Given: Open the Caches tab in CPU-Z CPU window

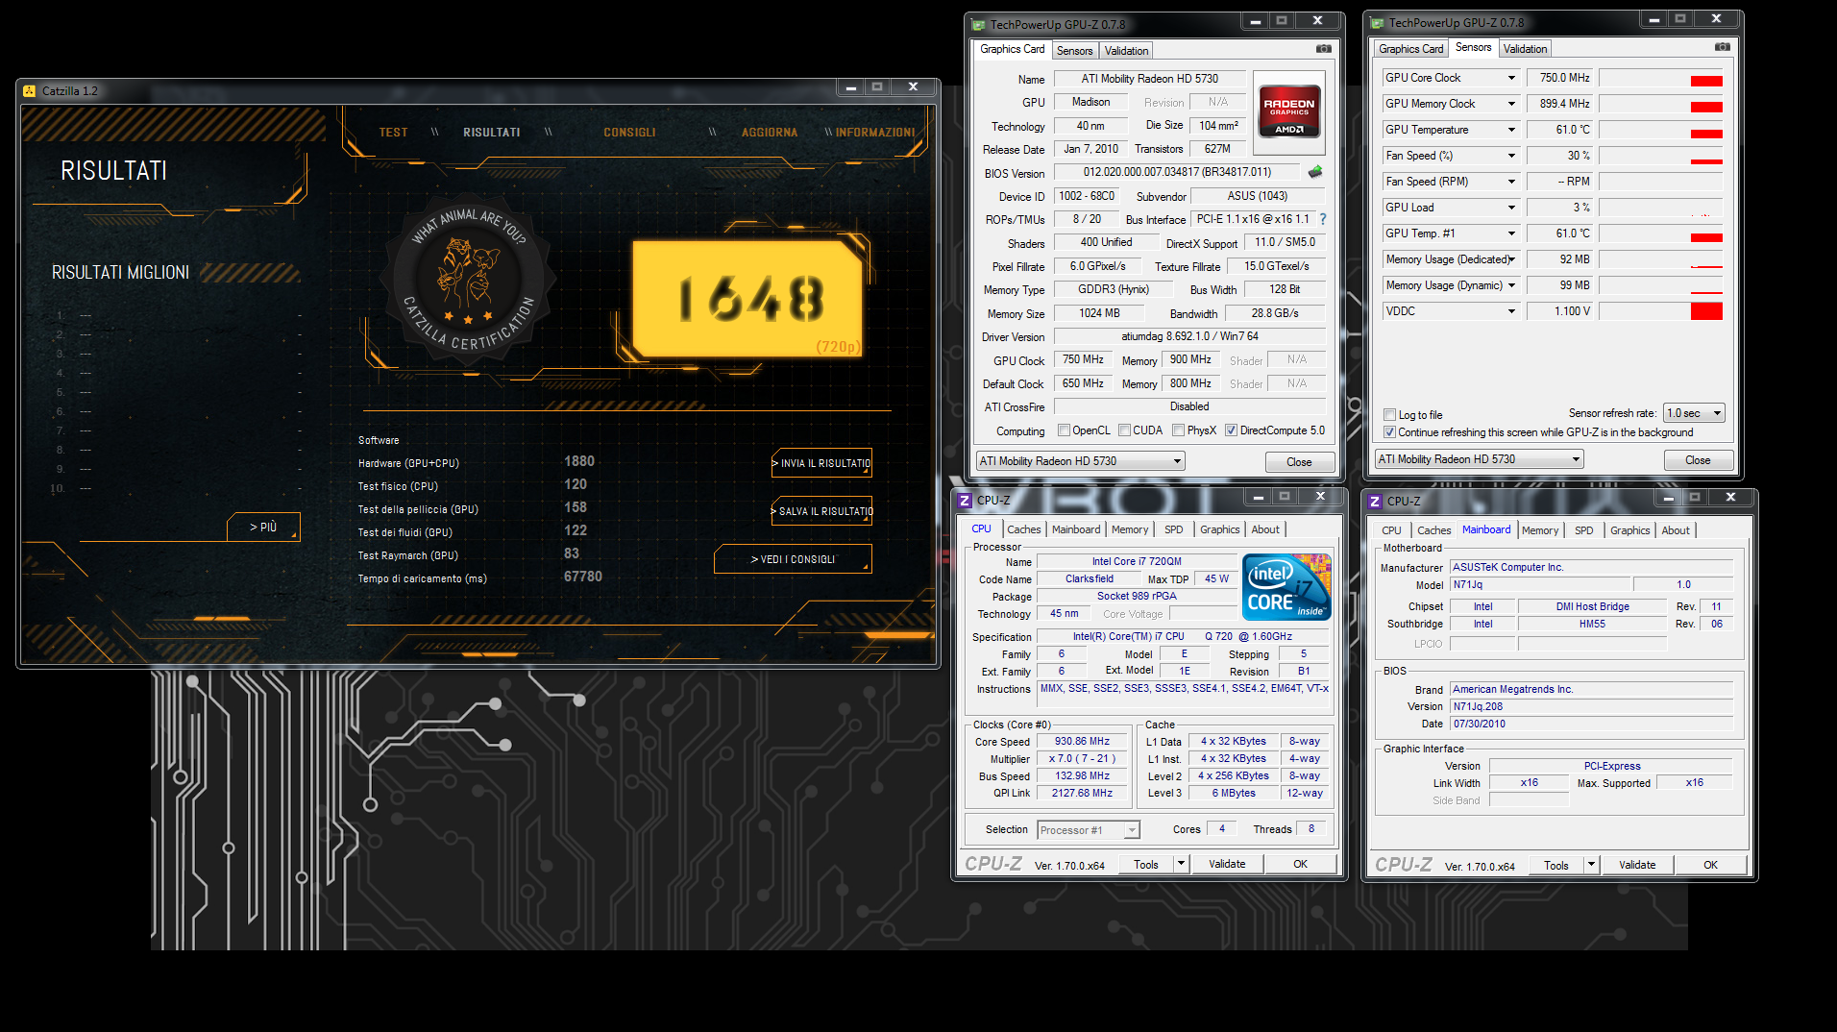Looking at the screenshot, I should pyautogui.click(x=1024, y=529).
